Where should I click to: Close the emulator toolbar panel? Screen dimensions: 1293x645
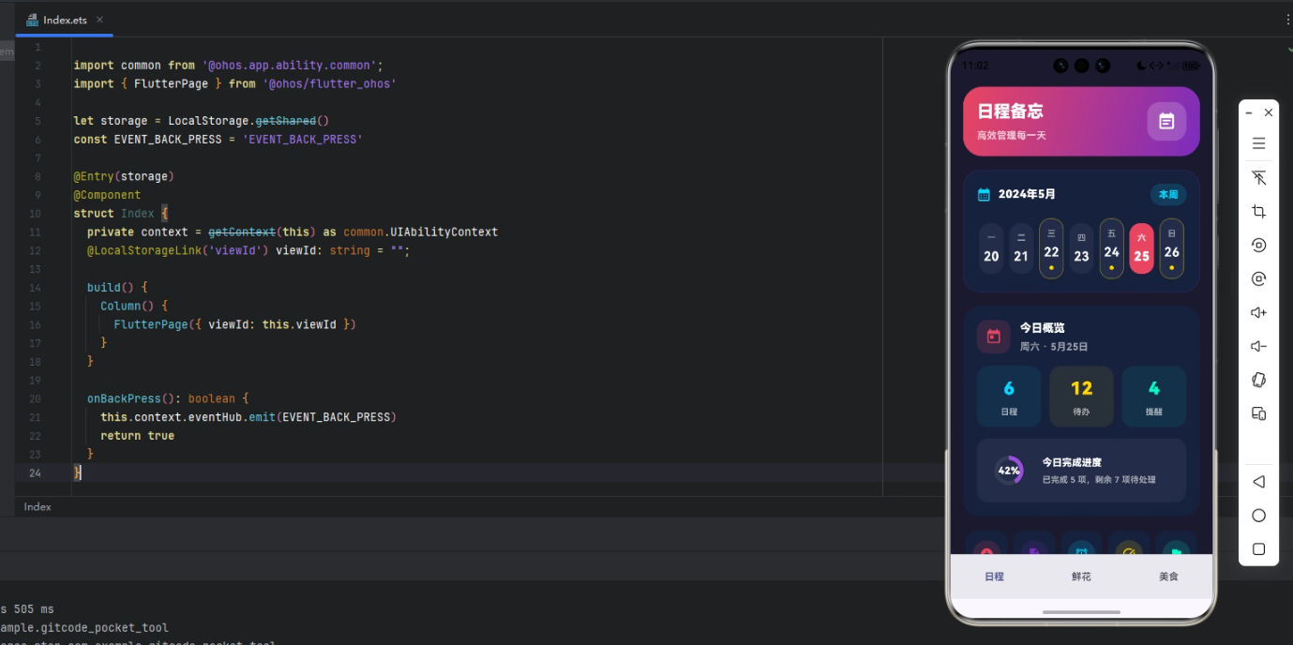point(1269,112)
